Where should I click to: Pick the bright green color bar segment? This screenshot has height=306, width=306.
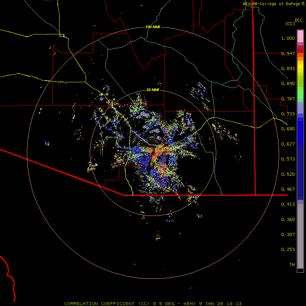(300, 93)
